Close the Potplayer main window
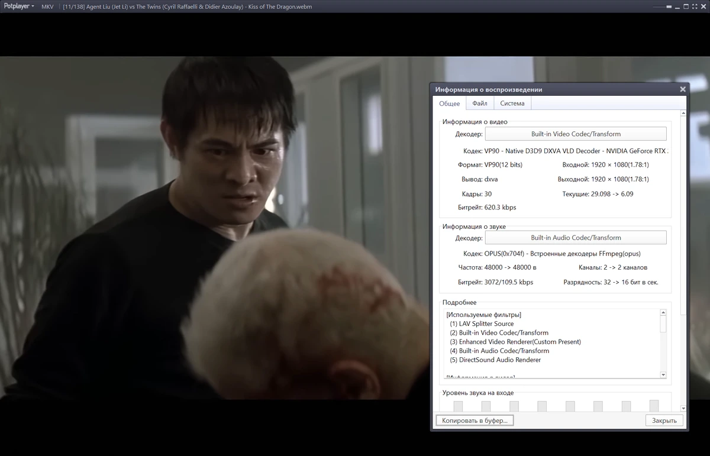 point(703,7)
